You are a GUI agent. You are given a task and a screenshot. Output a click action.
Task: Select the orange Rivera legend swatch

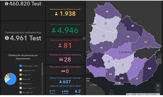[21, 75]
